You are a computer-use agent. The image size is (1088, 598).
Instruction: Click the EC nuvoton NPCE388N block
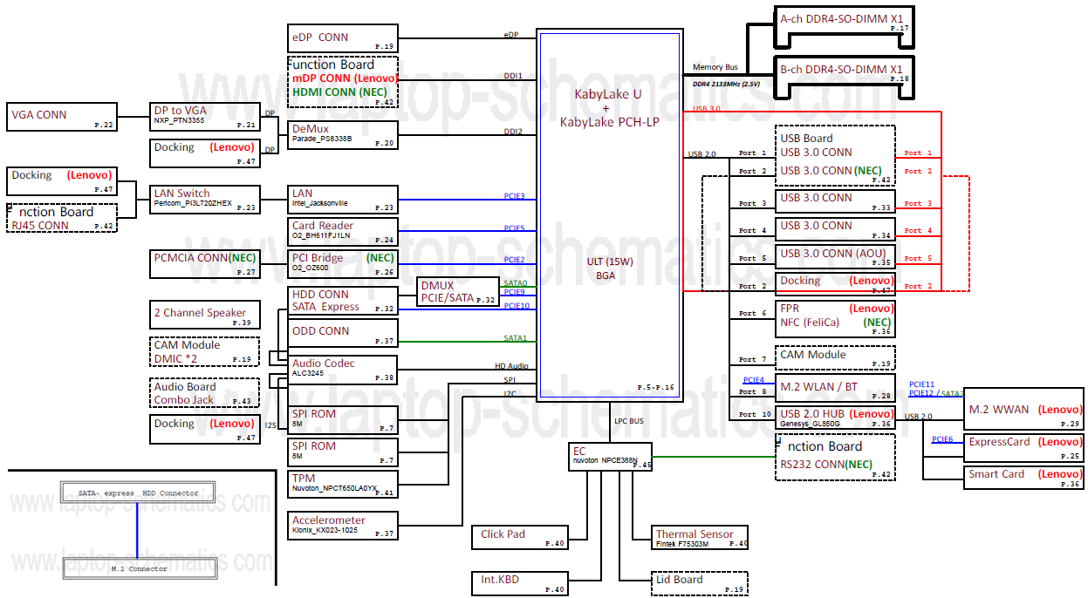pyautogui.click(x=609, y=458)
